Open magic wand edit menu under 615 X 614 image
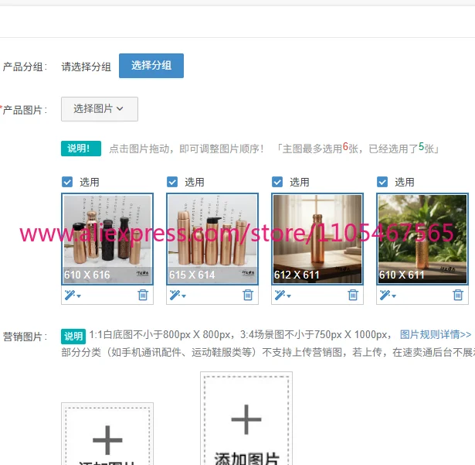The image size is (475, 465). pyautogui.click(x=178, y=295)
